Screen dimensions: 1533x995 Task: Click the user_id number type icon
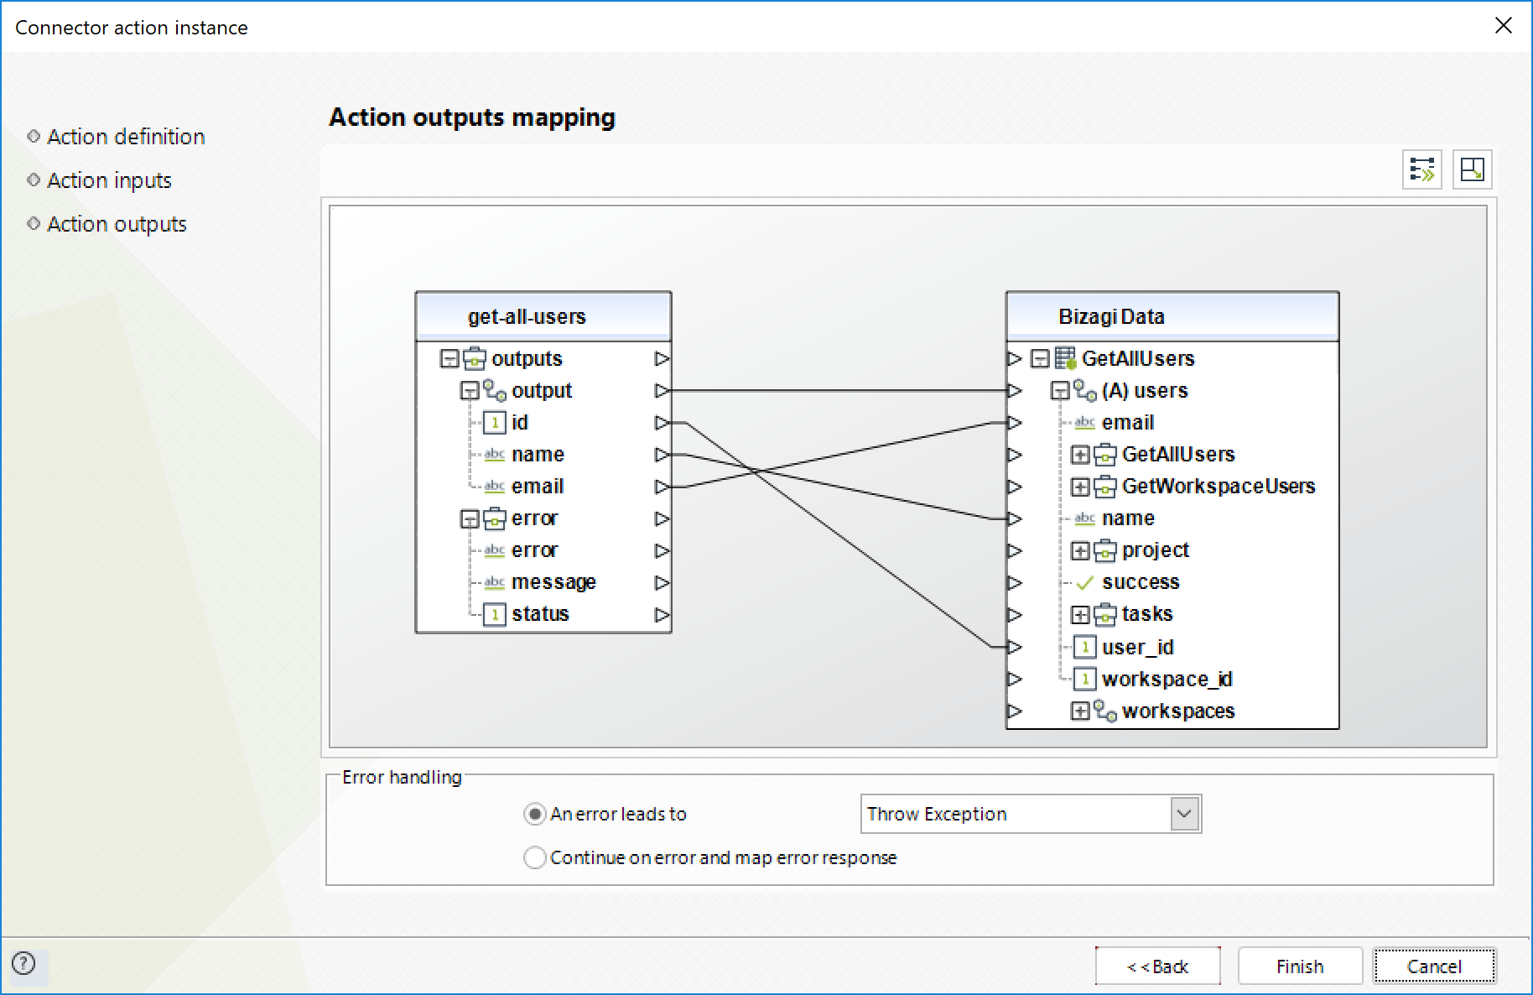1085,647
